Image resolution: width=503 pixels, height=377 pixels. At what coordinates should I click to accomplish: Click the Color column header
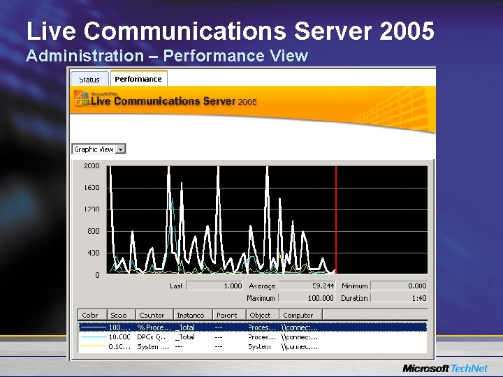(92, 315)
